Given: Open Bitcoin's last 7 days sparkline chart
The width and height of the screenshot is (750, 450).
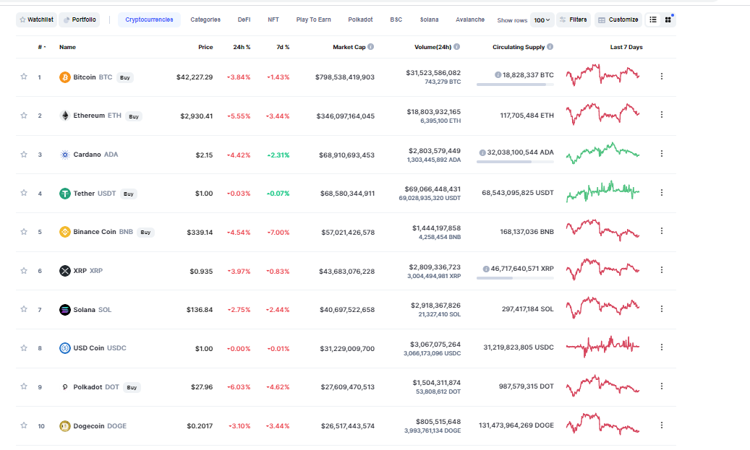Looking at the screenshot, I should pyautogui.click(x=602, y=75).
